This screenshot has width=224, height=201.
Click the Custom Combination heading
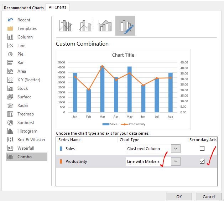tap(82, 44)
